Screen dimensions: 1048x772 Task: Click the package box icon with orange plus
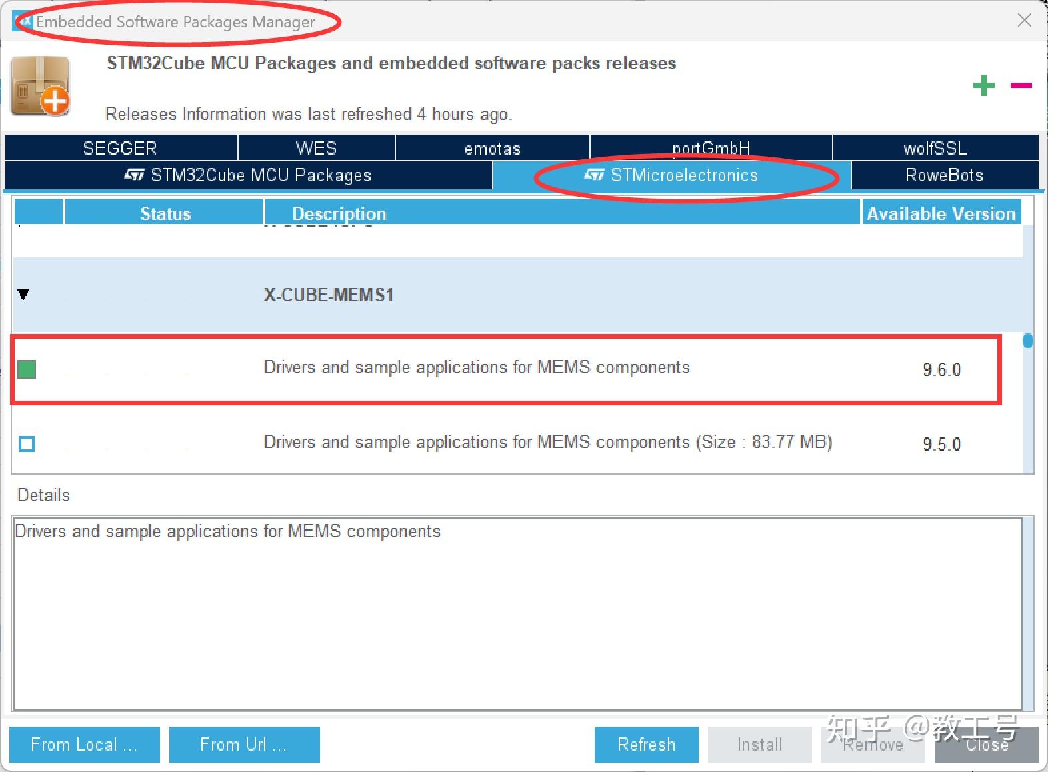40,86
